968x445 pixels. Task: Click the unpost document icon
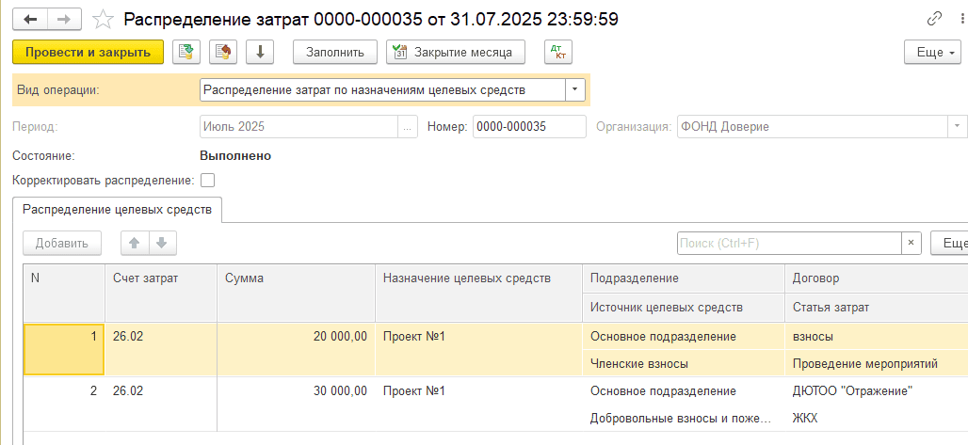coord(223,52)
